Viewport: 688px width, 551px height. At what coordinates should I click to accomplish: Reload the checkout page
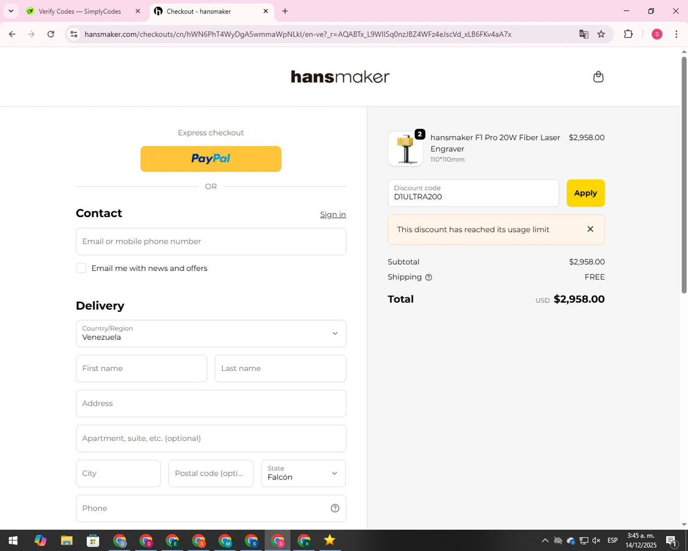[x=51, y=34]
